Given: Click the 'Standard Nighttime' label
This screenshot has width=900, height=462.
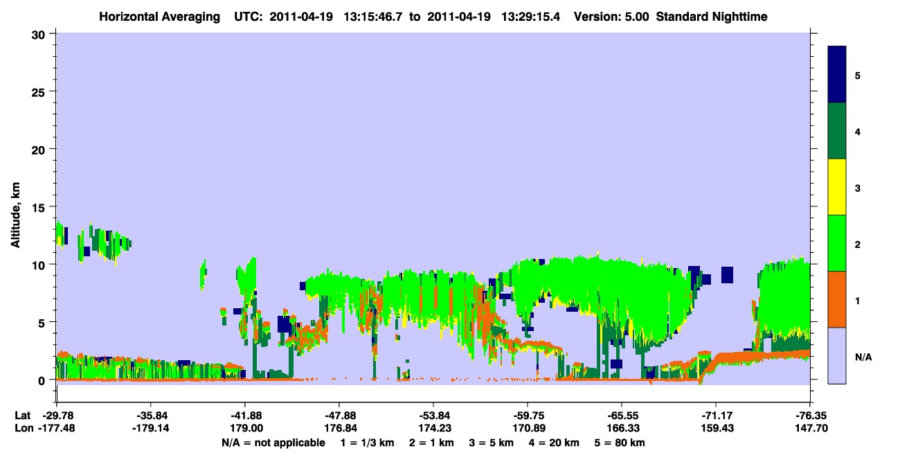Looking at the screenshot, I should (712, 16).
